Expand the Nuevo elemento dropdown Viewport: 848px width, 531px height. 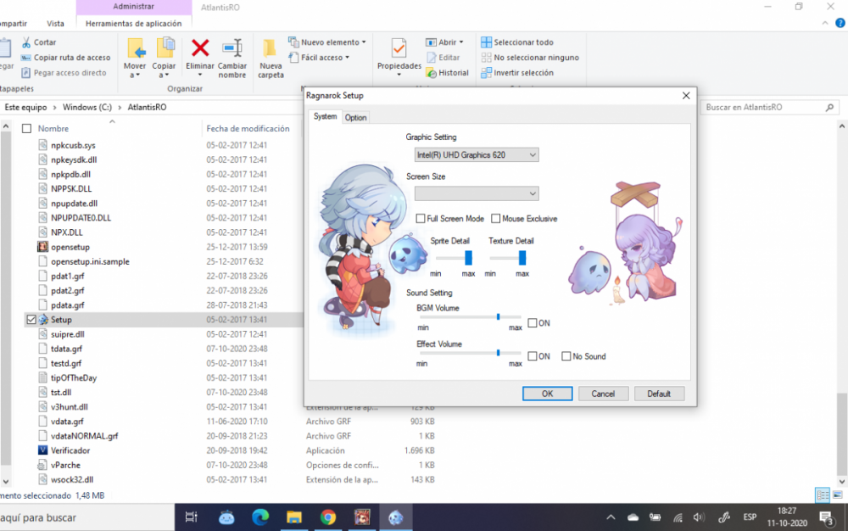[x=333, y=42]
